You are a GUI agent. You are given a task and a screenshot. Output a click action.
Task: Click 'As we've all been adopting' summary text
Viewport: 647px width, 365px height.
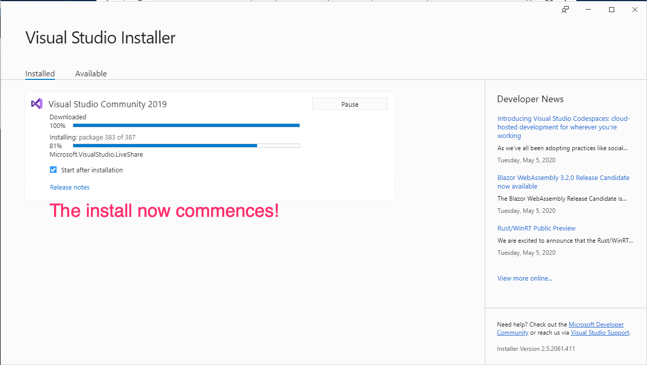tap(563, 148)
